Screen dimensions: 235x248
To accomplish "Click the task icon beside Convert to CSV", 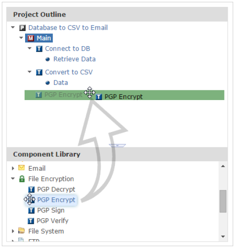I will [39, 73].
